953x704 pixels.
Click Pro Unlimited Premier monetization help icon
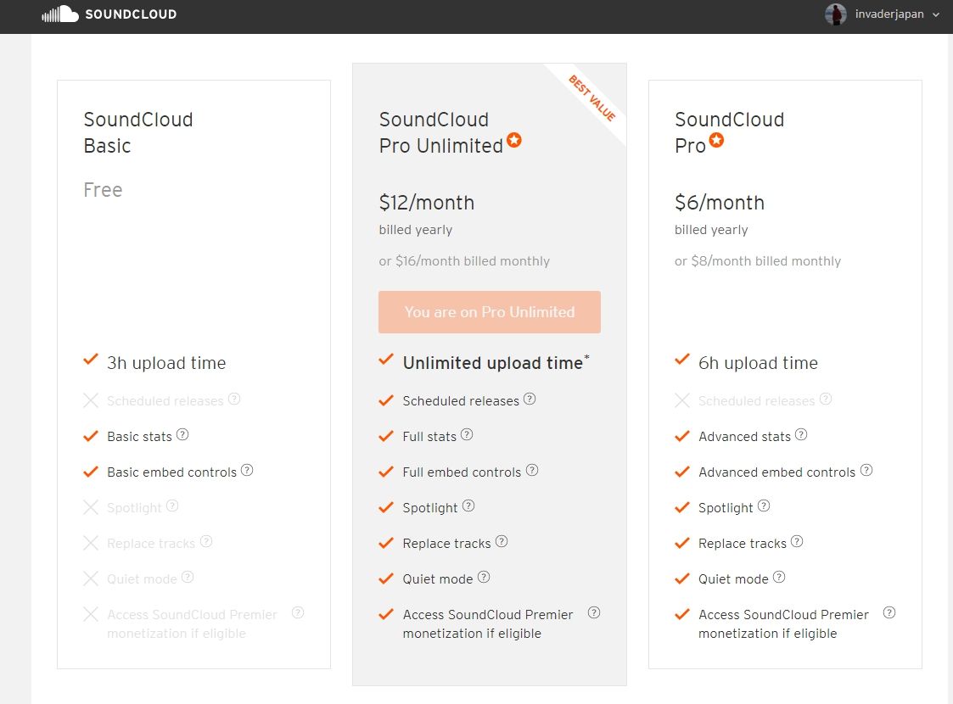(594, 613)
